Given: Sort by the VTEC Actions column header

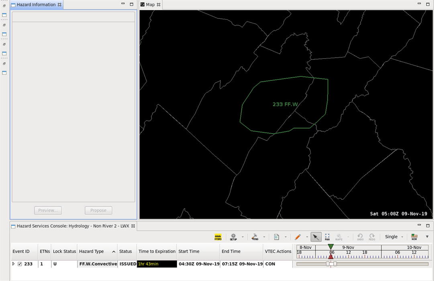Looking at the screenshot, I should [x=278, y=251].
